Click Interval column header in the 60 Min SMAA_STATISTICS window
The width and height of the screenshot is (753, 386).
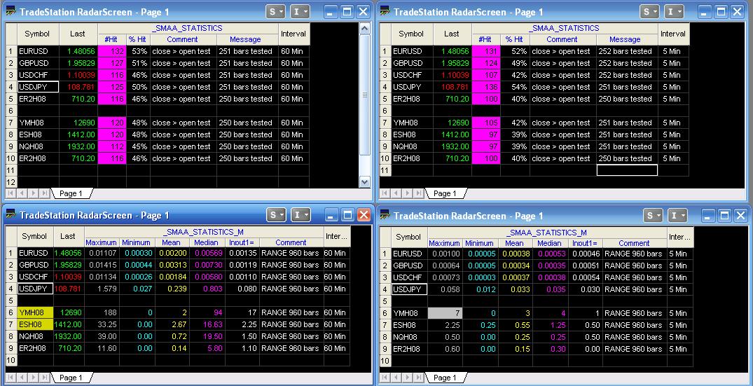pos(293,34)
